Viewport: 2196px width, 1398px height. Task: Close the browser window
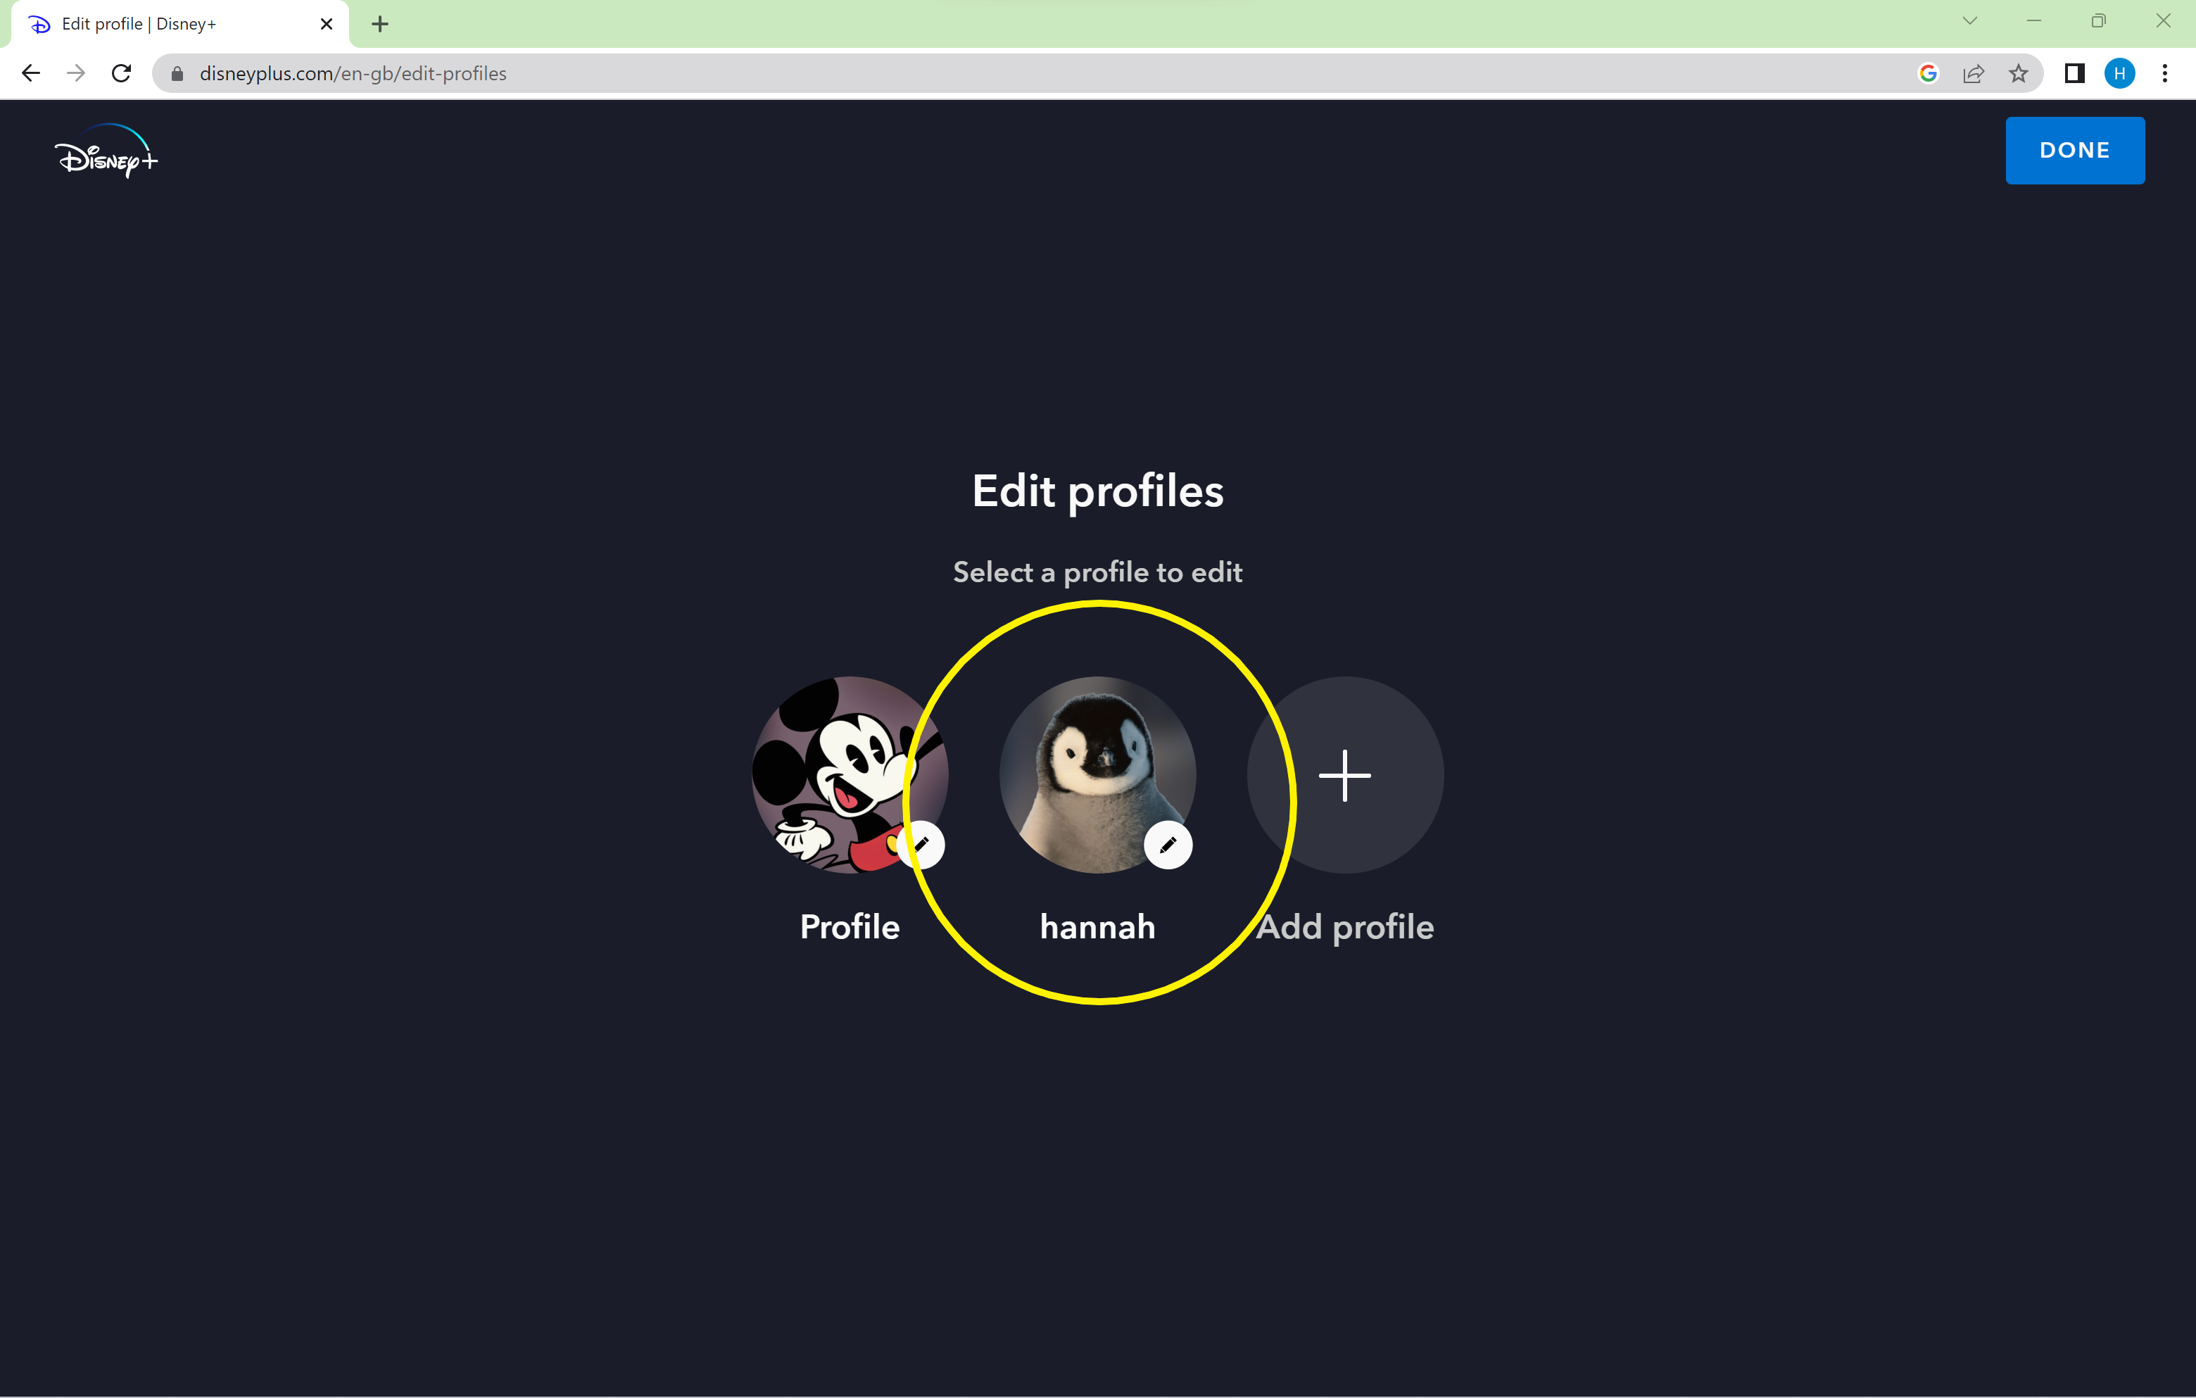tap(2163, 21)
